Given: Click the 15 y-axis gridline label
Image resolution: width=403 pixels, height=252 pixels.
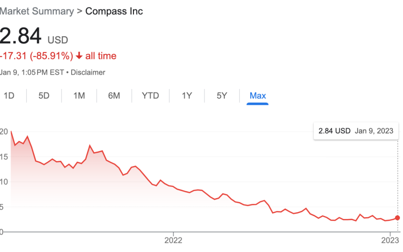Looking at the screenshot, I should (4, 157).
